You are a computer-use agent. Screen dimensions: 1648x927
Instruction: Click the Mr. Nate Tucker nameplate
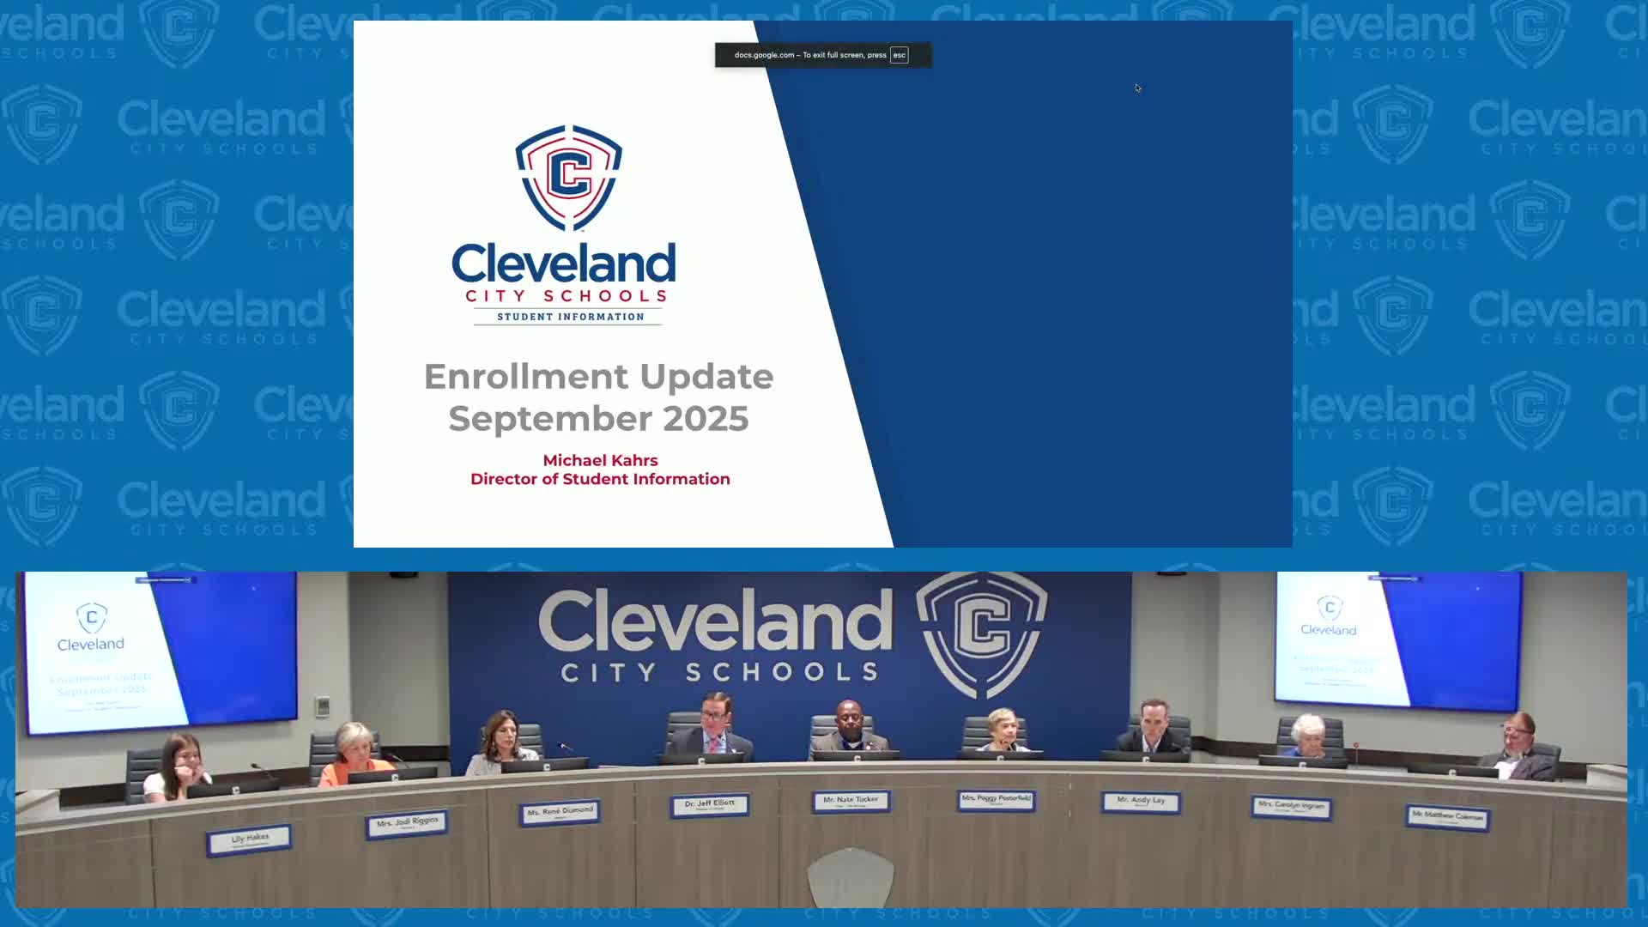851,801
